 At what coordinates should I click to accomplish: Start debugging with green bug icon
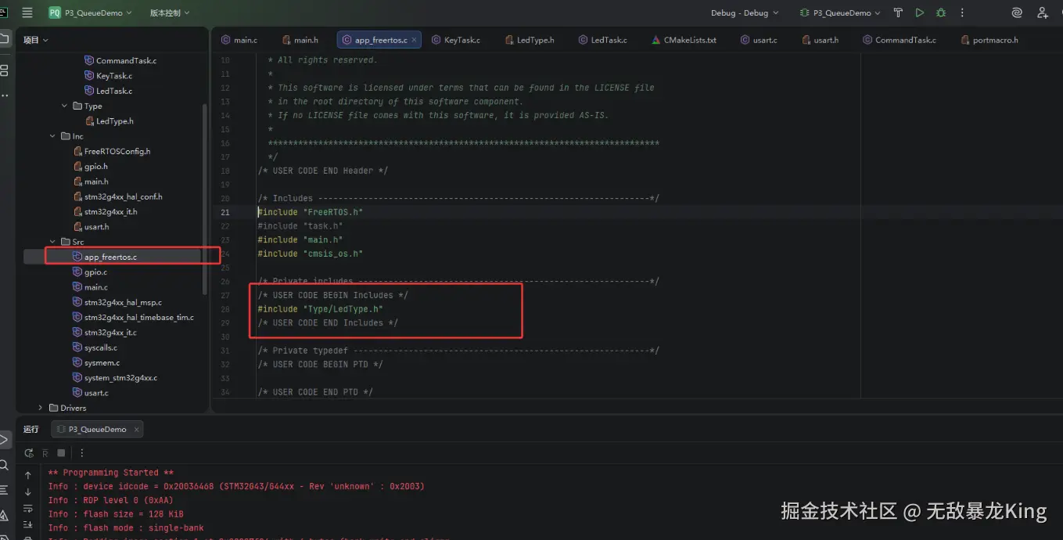click(941, 13)
